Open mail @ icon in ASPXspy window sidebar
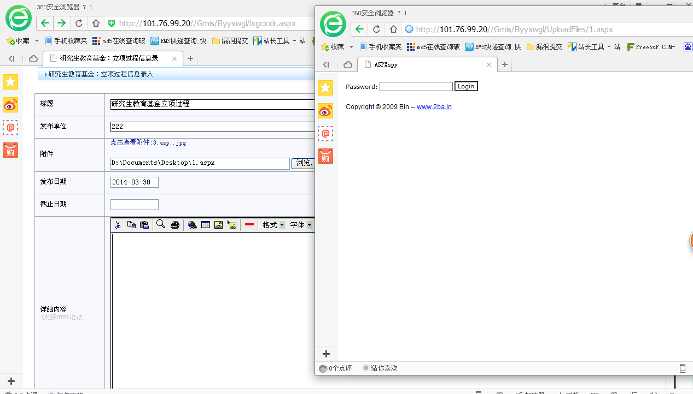693x394 pixels. (x=325, y=133)
